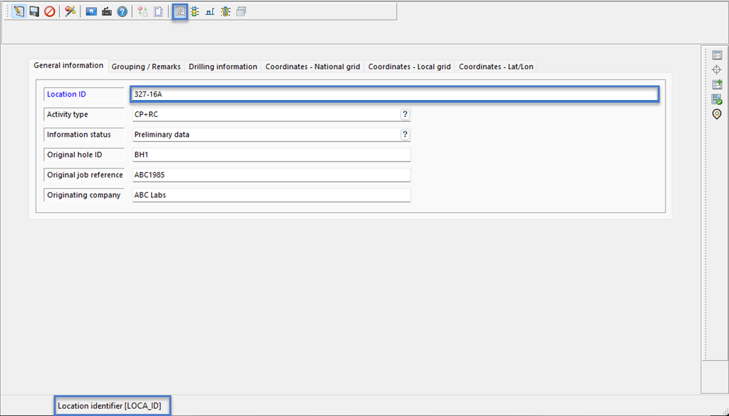
Task: Click the form with green checkmark icon
Action: pos(716,99)
